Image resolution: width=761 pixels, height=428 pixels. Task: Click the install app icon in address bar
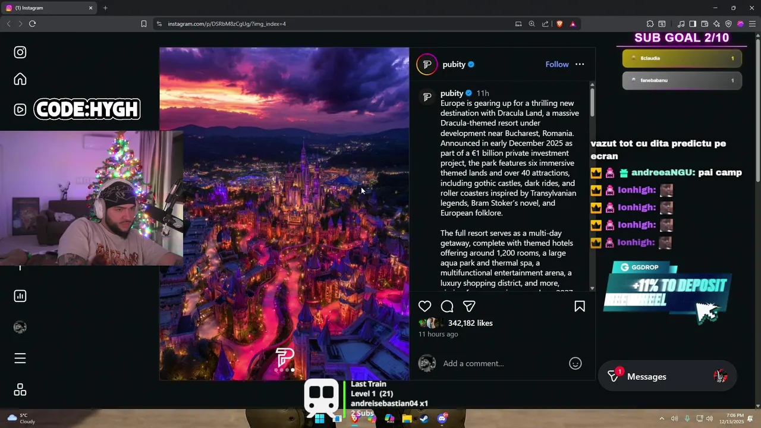[518, 24]
